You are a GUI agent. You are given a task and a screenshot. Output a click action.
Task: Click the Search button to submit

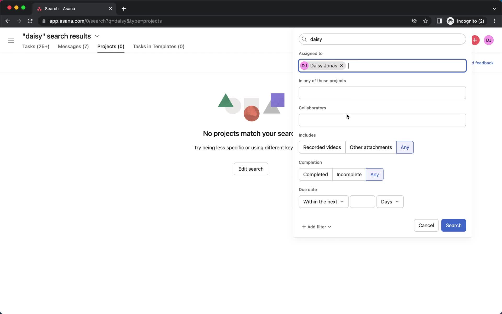point(453,225)
